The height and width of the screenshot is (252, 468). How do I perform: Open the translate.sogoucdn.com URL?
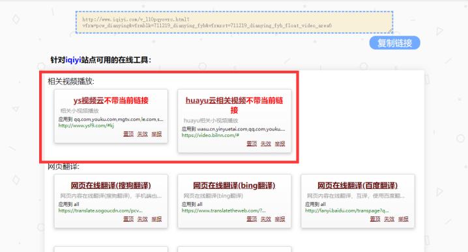point(100,210)
